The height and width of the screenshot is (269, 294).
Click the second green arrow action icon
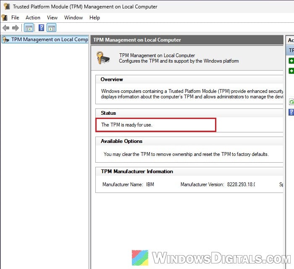[x=291, y=71]
